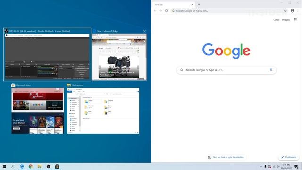The image size is (302, 170).
Task: Select the File Explorer window thumbnail
Action: coord(103,111)
